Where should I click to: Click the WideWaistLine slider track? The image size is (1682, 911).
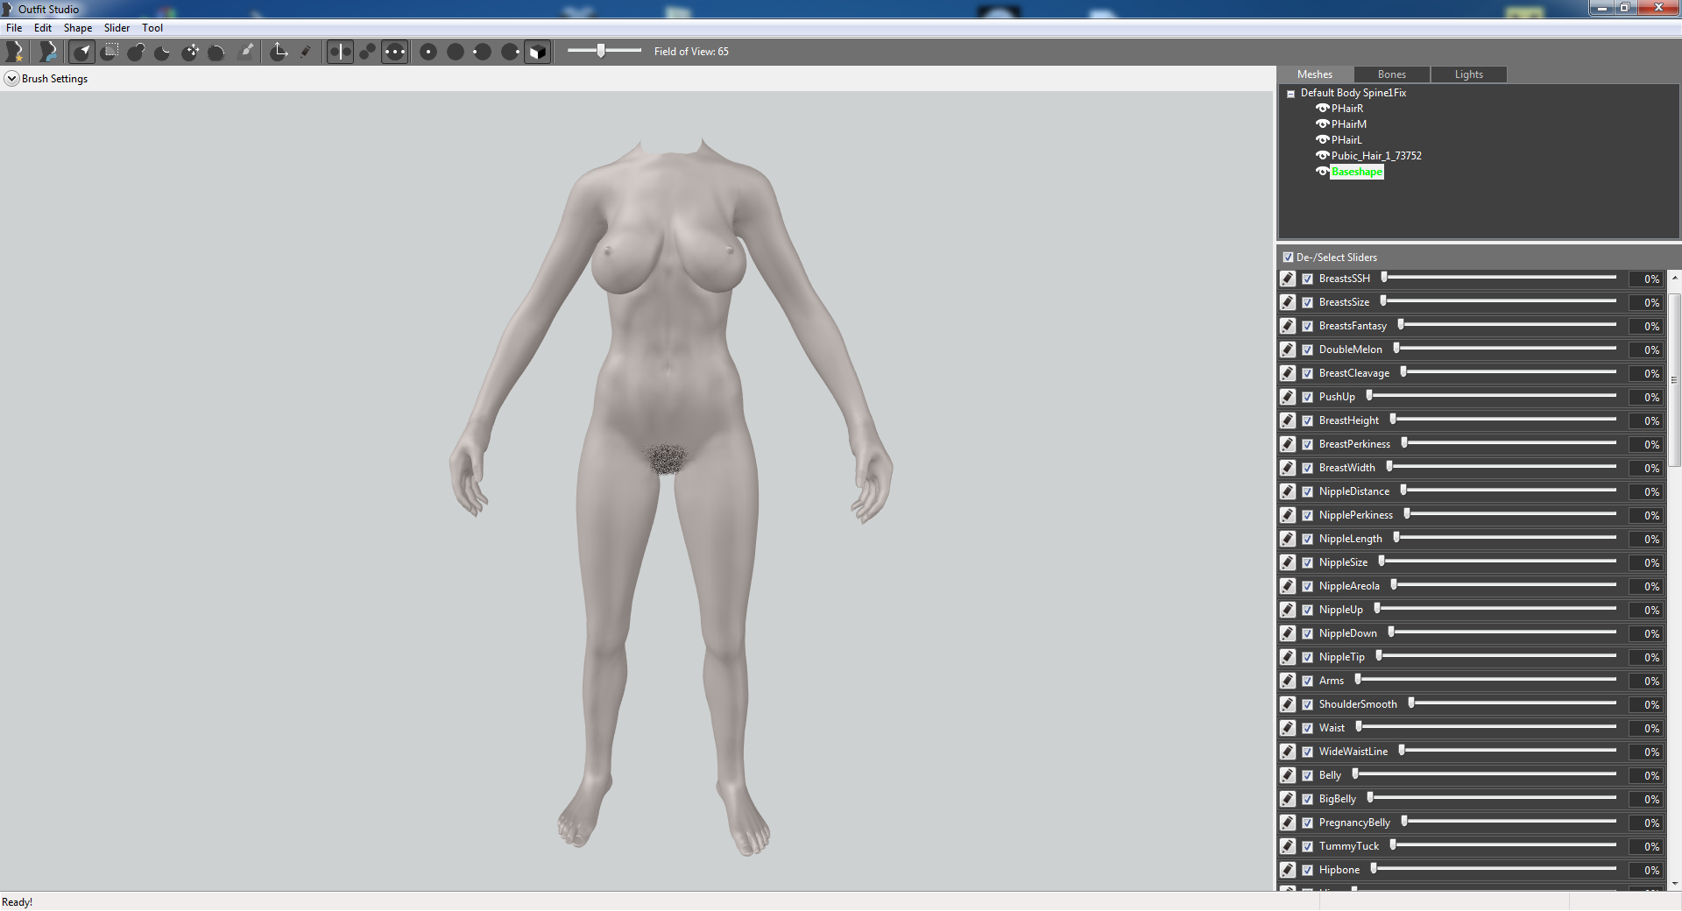click(1508, 751)
